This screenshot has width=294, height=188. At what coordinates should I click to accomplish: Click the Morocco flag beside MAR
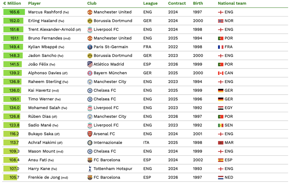point(220,143)
